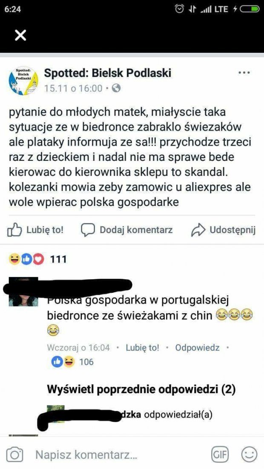This screenshot has height=469, width=264.
Task: Close the post view with X
Action: click(20, 36)
